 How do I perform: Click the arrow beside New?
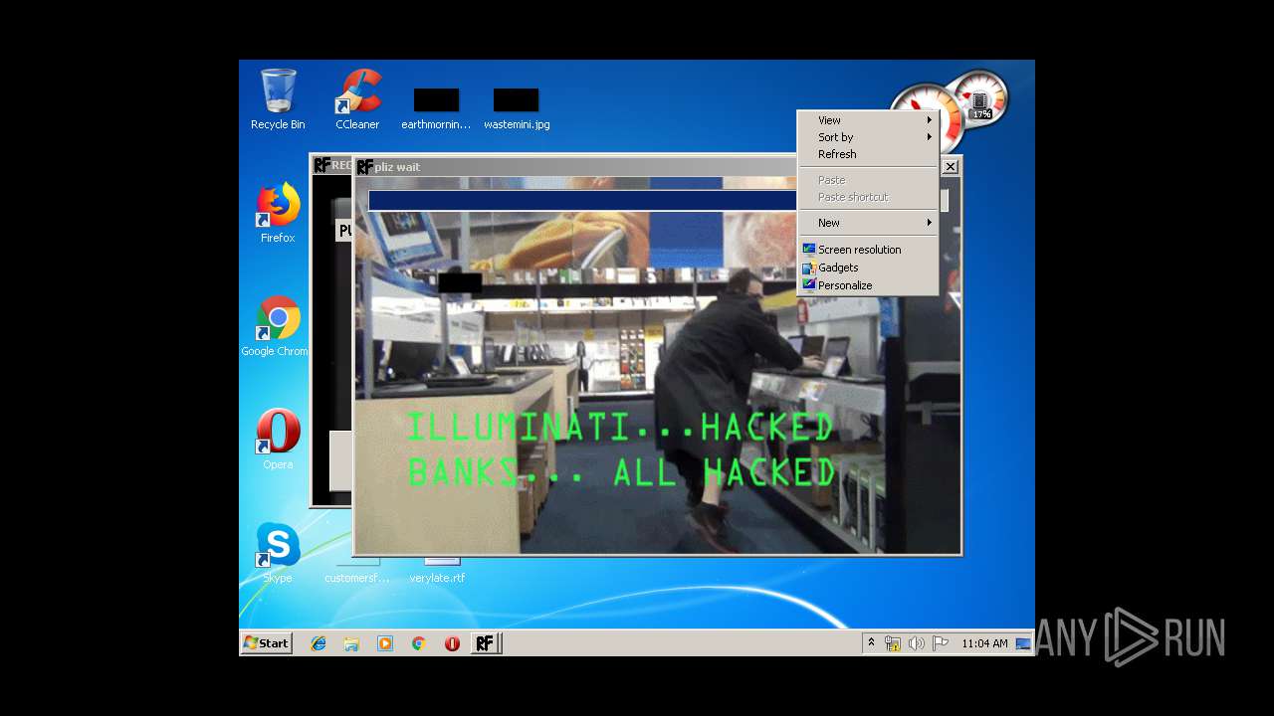coord(930,223)
